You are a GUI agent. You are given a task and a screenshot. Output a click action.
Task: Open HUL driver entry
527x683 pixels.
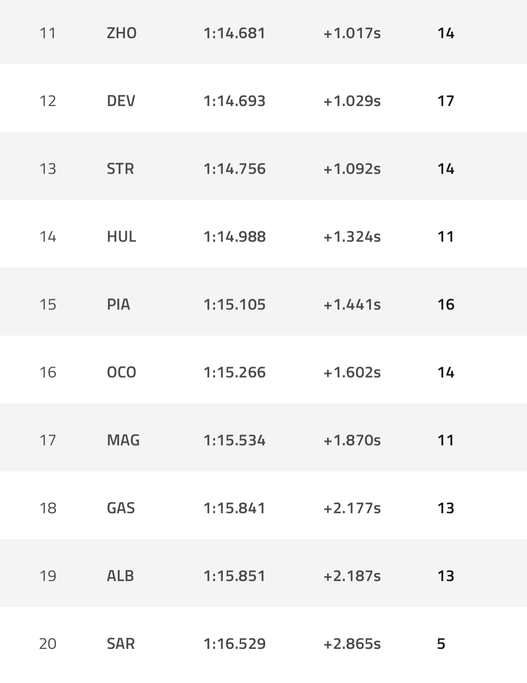[121, 237]
